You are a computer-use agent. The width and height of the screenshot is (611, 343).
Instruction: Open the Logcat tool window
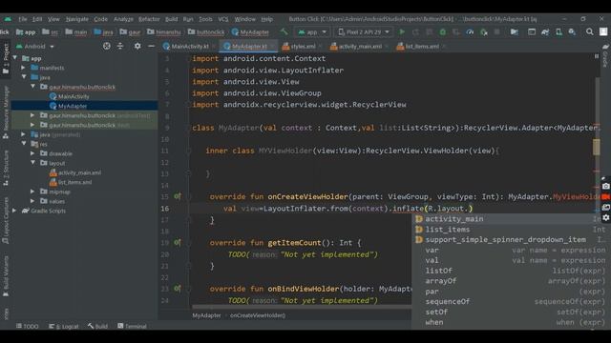(x=64, y=326)
